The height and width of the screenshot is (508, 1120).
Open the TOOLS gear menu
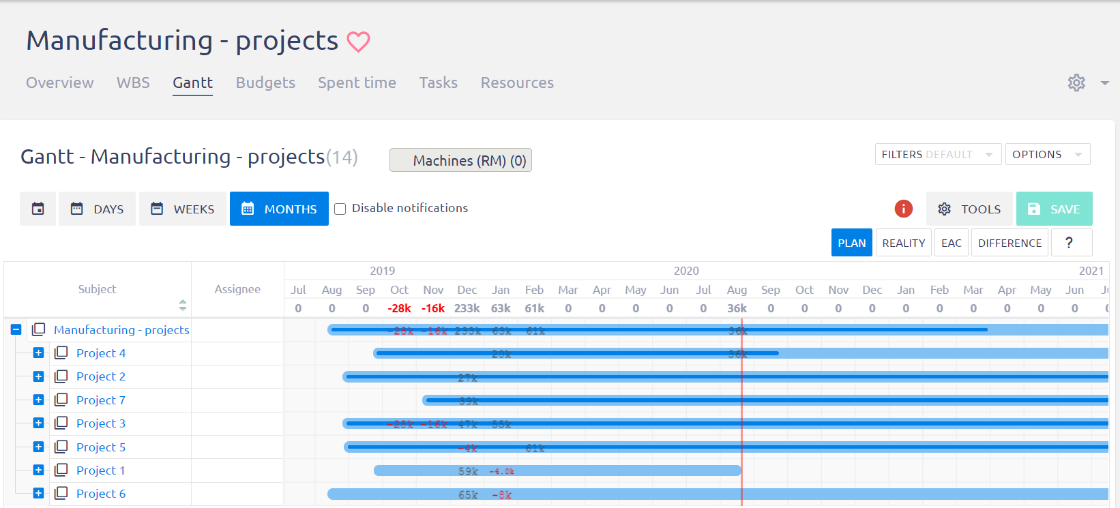(x=969, y=209)
